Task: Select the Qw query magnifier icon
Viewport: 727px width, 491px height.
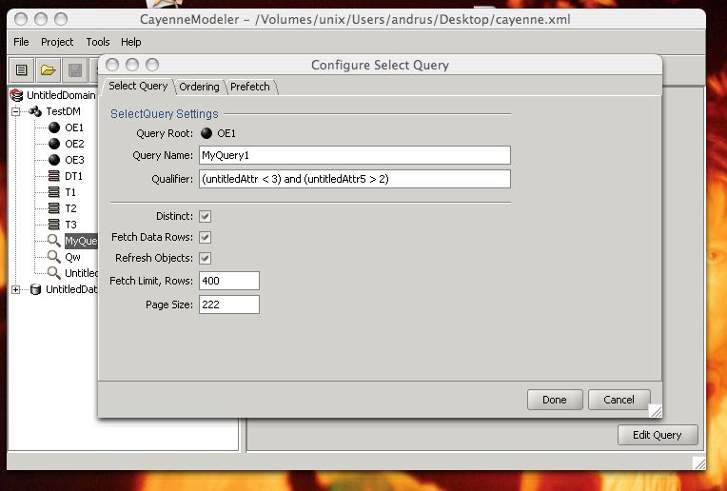Action: click(x=54, y=257)
